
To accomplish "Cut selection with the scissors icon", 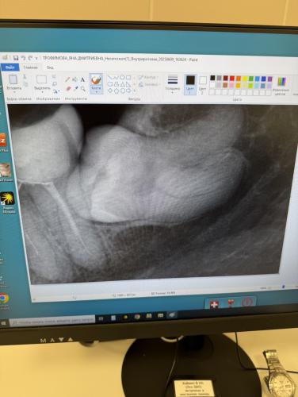I will 25,77.
